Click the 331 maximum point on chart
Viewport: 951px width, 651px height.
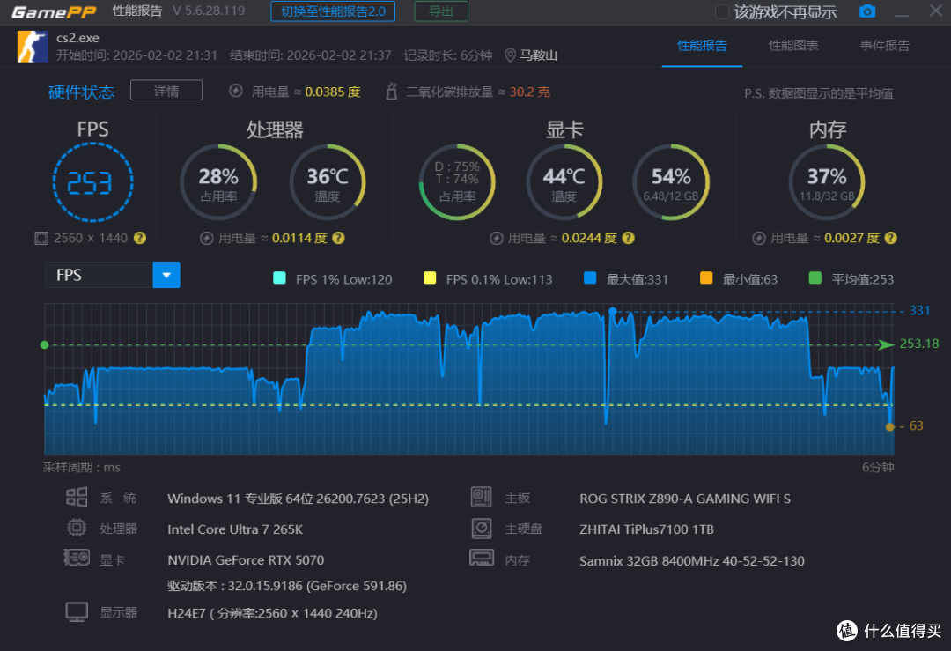pyautogui.click(x=613, y=311)
